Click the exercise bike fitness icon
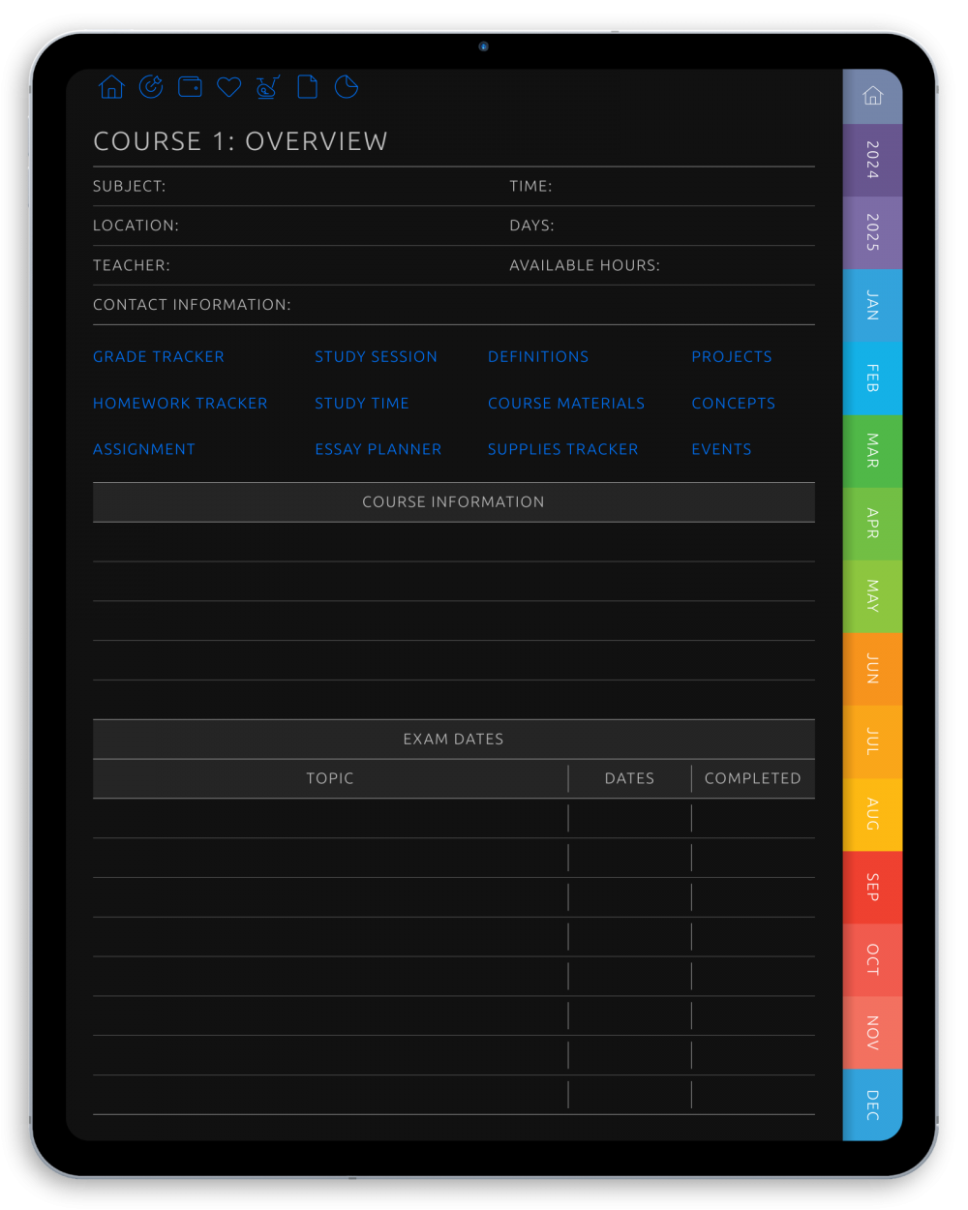Screen dimensions: 968x1210 267,87
